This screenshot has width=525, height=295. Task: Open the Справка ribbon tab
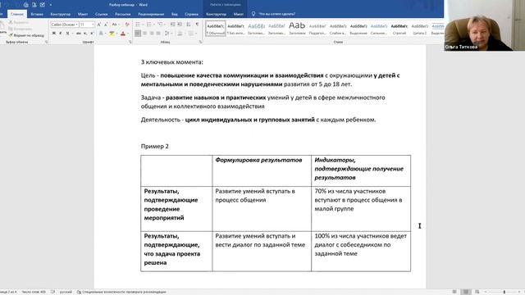point(191,14)
